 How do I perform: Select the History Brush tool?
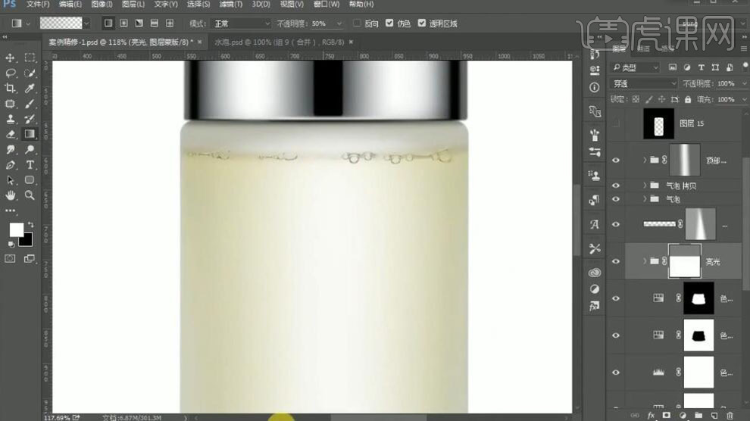click(x=30, y=119)
